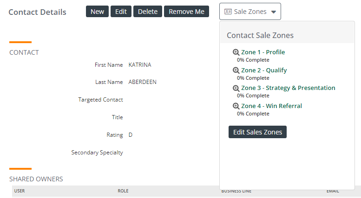The height and width of the screenshot is (198, 361).
Task: Click the magnifier icon beside Zone 3 - Strategy & Presentation
Action: click(236, 88)
